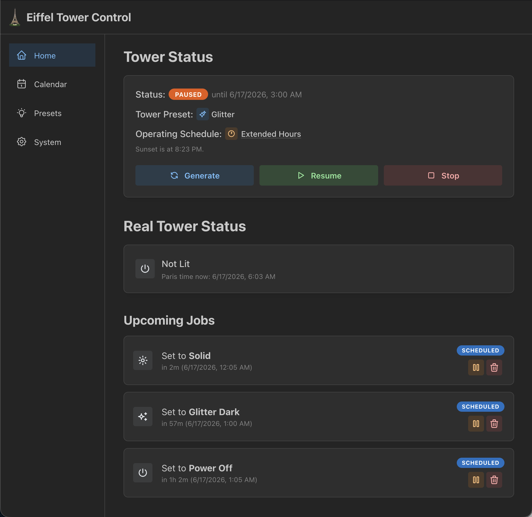
Task: Open the System sidebar item
Action: (52, 142)
